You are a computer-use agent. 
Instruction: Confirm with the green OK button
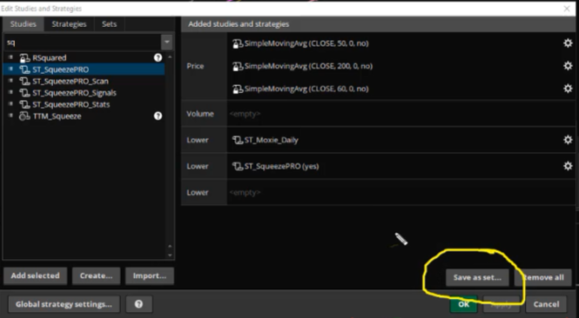464,304
